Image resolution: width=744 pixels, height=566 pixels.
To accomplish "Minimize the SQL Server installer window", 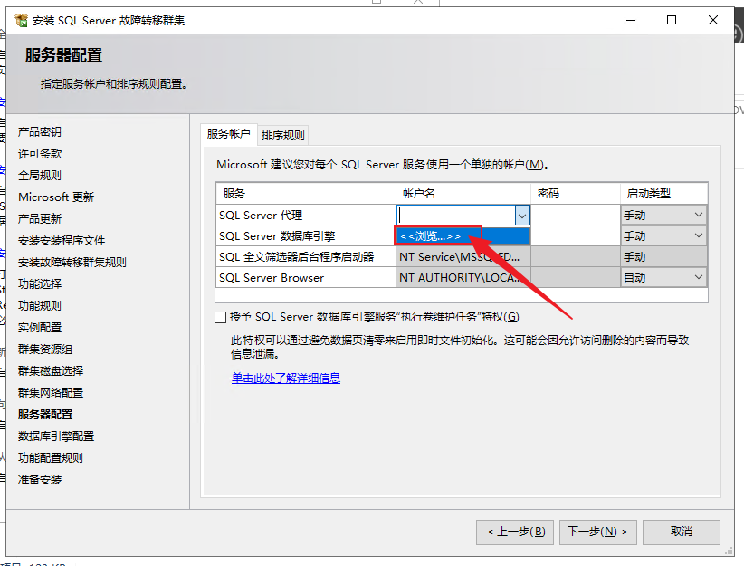I will click(x=631, y=21).
